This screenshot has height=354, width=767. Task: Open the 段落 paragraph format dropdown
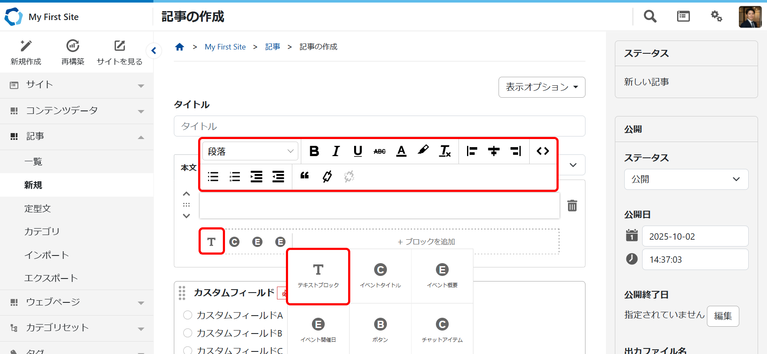coord(250,151)
